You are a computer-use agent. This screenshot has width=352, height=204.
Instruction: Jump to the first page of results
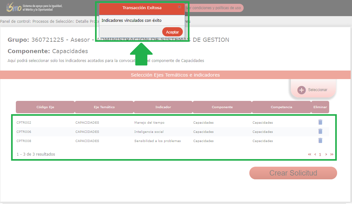tap(310, 154)
